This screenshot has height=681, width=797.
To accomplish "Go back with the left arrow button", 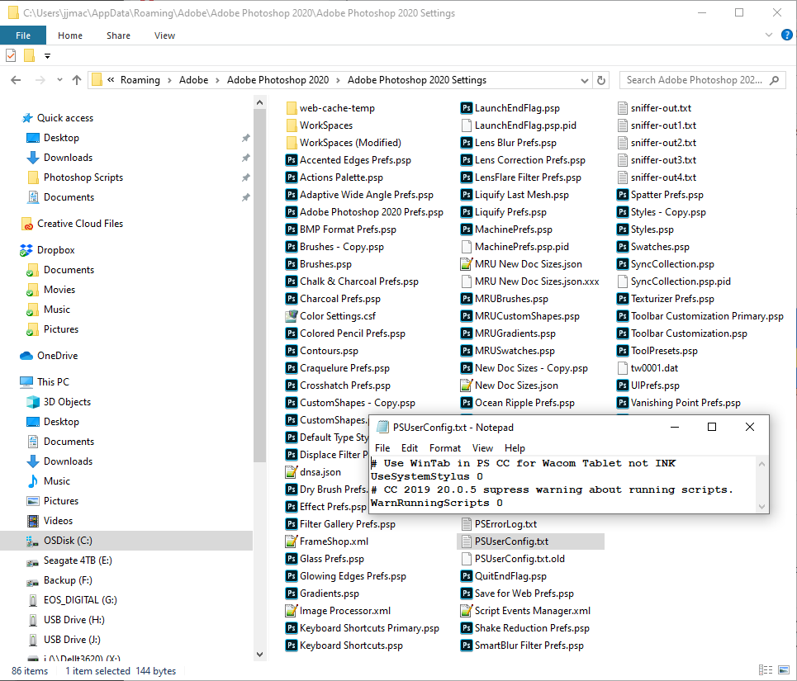I will point(16,80).
